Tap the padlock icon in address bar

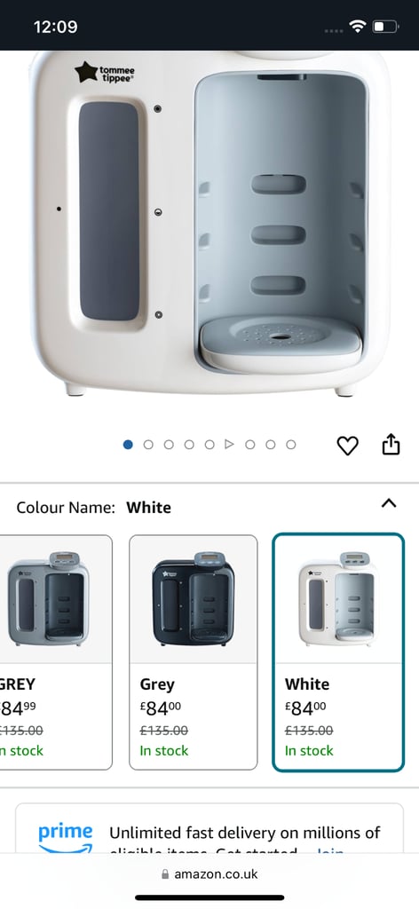166,874
